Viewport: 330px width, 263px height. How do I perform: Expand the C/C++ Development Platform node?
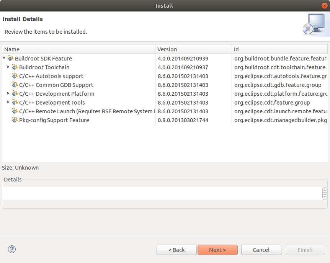coord(8,93)
